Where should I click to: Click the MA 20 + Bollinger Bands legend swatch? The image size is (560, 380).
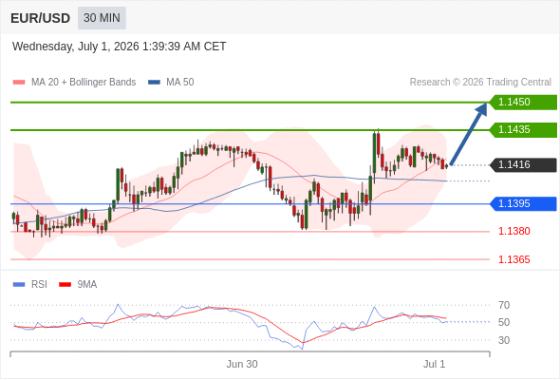pos(19,83)
